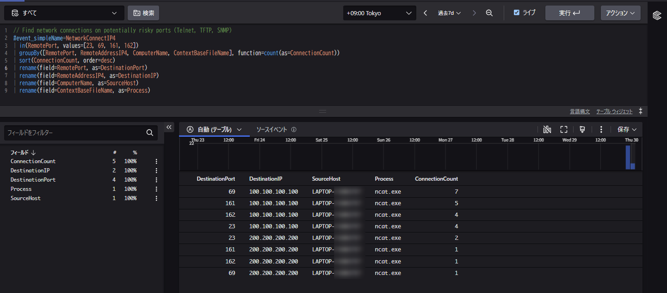Toggle fullscreen view of results

(x=564, y=129)
